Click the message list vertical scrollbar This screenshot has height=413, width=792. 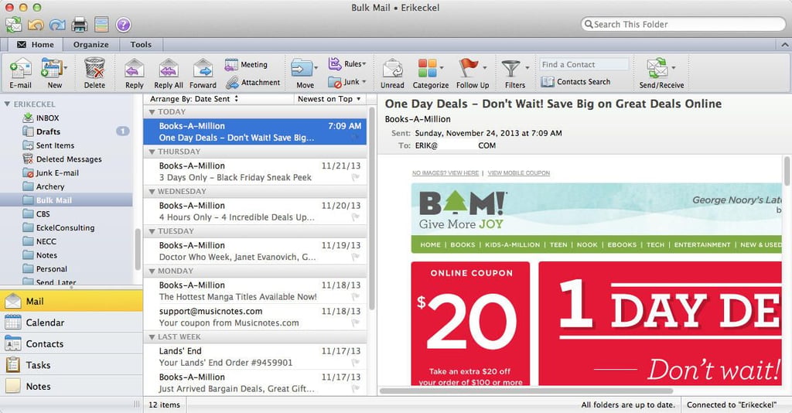point(372,208)
